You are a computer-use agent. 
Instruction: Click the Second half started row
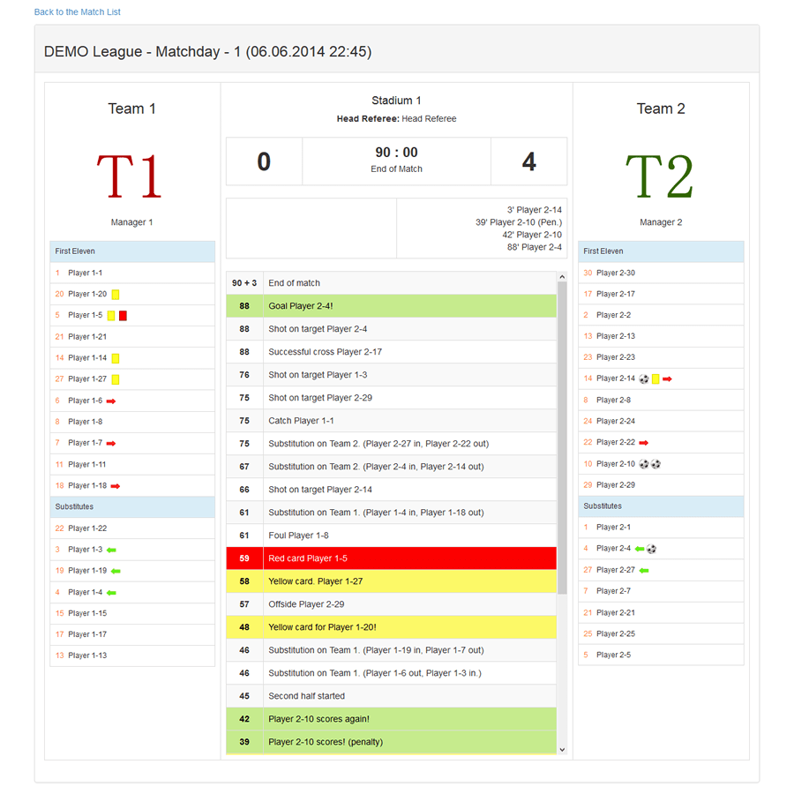coord(392,696)
